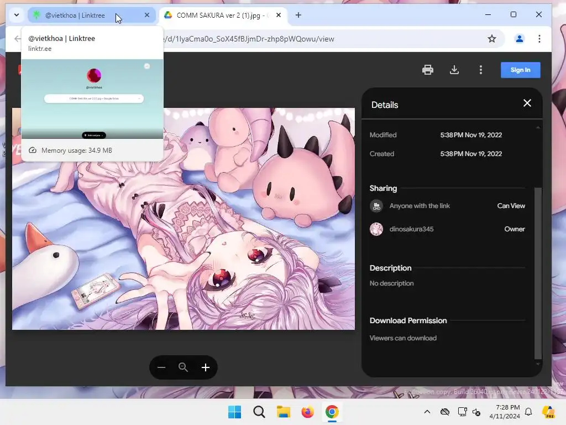Image resolution: width=566 pixels, height=425 pixels.
Task: Click the Viewers can download text
Action: click(403, 338)
